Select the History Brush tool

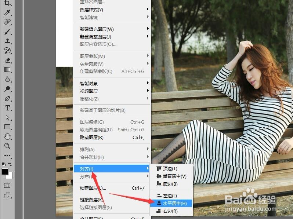point(7,51)
